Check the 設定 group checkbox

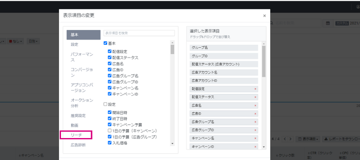pos(105,104)
